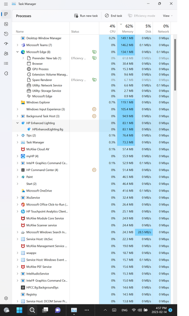Screen dimensions: 189x316
Task: Click the Desktop Window Manager icon
Action: 23,38
